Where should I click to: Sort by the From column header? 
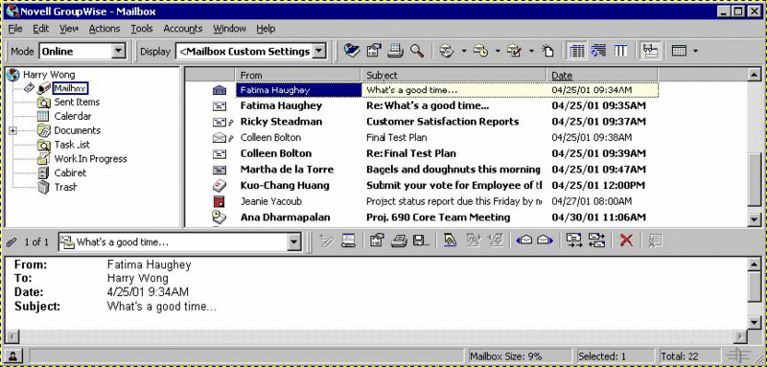(298, 76)
